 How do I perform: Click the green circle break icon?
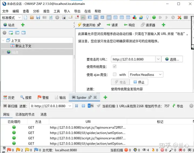click(154, 17)
